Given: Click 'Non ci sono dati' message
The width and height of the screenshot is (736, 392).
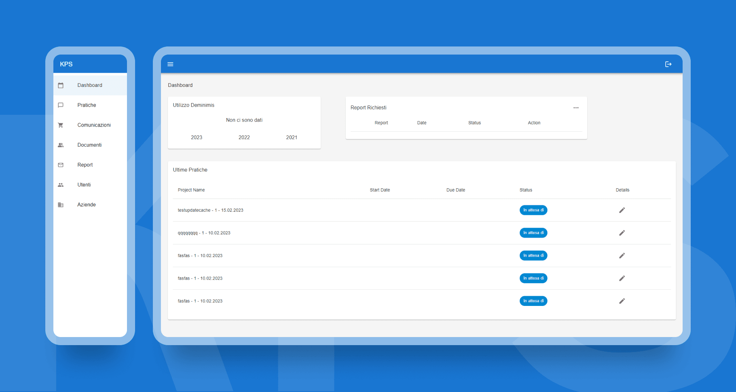Looking at the screenshot, I should click(244, 120).
